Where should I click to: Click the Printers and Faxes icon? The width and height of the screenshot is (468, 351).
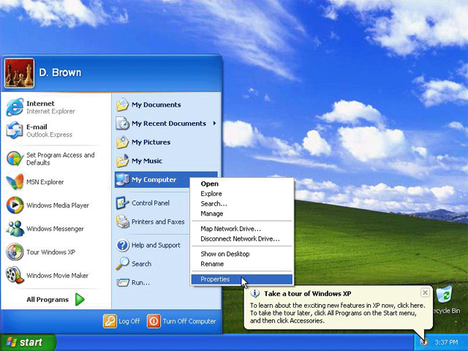pos(122,222)
